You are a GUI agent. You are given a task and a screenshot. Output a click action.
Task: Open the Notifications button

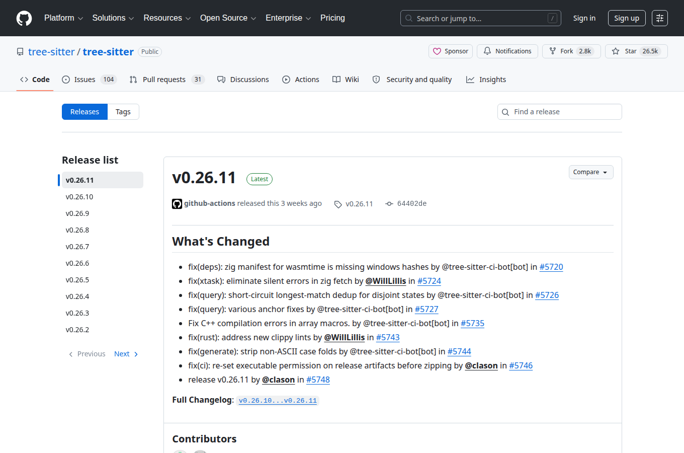point(507,51)
